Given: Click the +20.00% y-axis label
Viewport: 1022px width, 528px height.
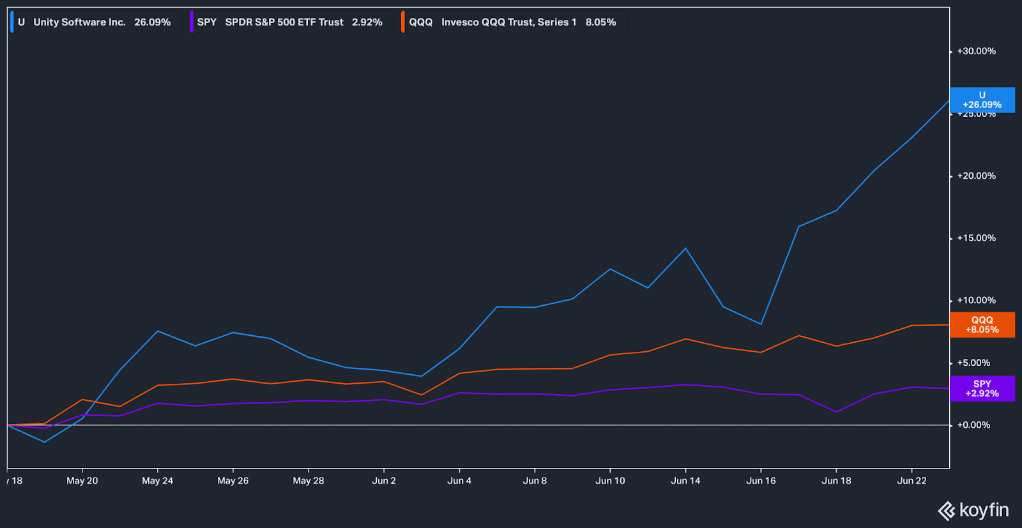Looking at the screenshot, I should 976,176.
